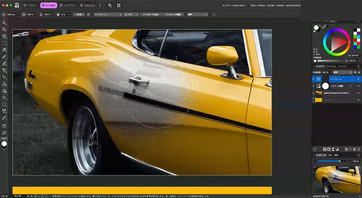Screen dimensions: 362x198
Task: Switch to the チャンネル panel tab
Action: [331, 67]
